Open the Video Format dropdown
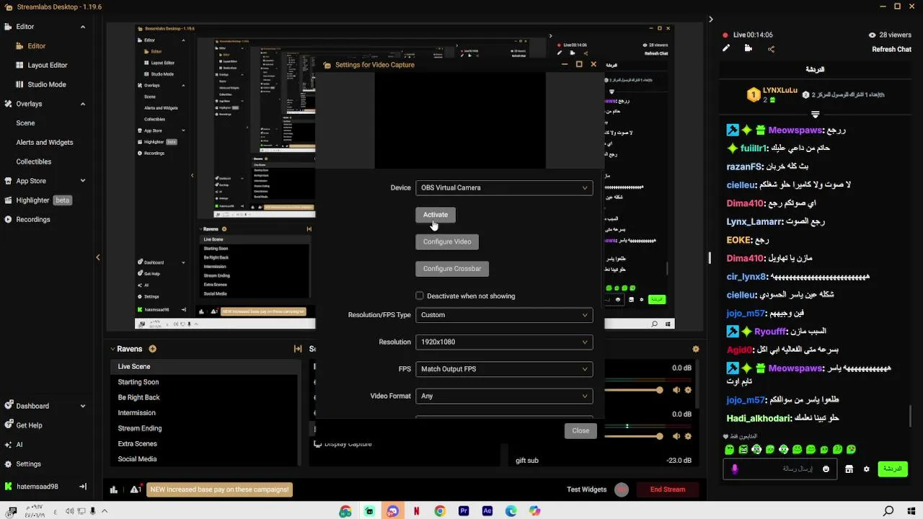 pyautogui.click(x=504, y=396)
